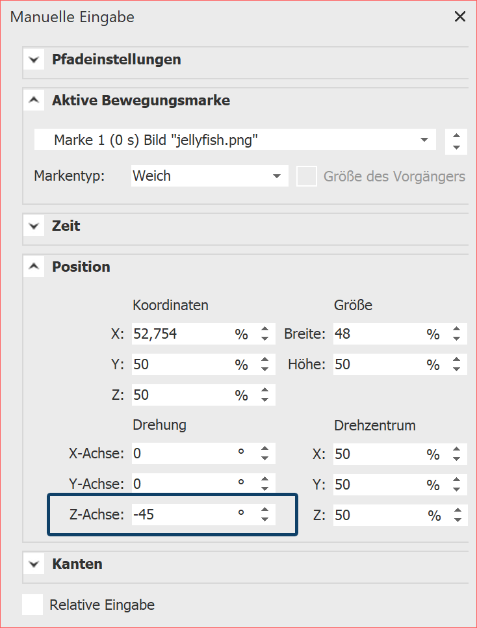Screen dimensions: 477x628
Task: Decrease the Höhe size value
Action: [x=457, y=369]
